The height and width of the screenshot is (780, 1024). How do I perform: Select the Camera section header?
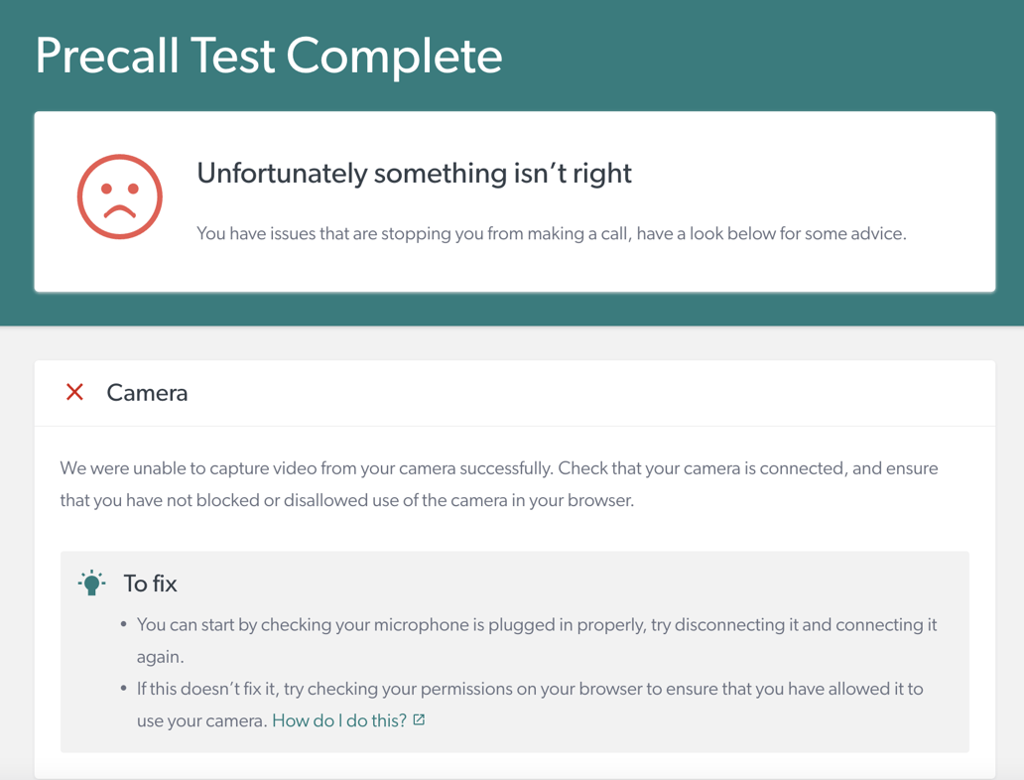pyautogui.click(x=147, y=392)
